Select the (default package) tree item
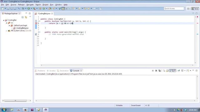This screenshot has height=112, width=200. click(x=20, y=26)
